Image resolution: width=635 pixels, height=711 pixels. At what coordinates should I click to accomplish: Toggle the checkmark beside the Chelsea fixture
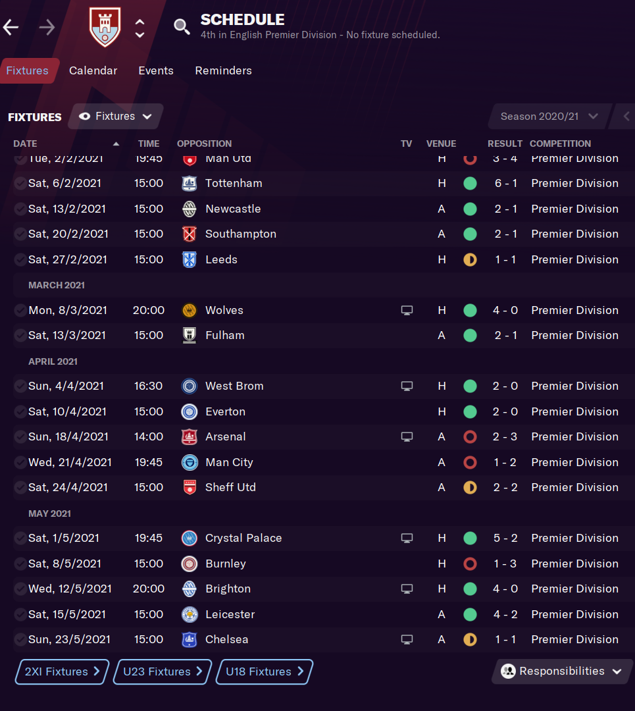coord(20,639)
